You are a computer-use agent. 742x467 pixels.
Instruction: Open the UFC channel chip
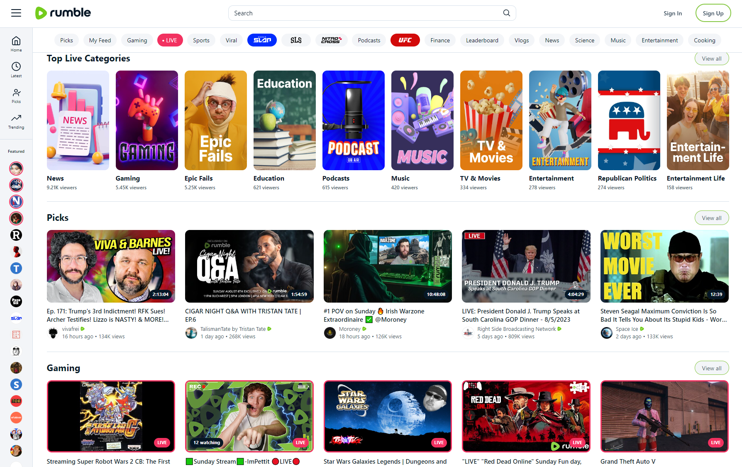tap(405, 40)
